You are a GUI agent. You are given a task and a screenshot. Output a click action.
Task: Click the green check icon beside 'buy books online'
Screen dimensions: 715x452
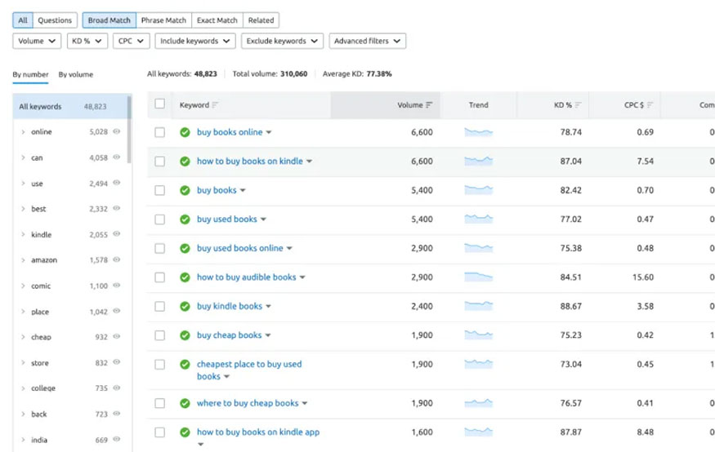click(x=185, y=132)
